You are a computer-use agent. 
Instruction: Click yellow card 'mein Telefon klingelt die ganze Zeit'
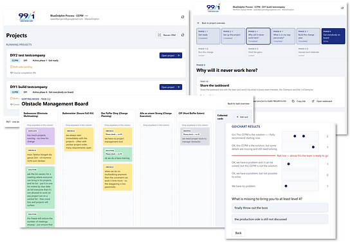coord(40,155)
